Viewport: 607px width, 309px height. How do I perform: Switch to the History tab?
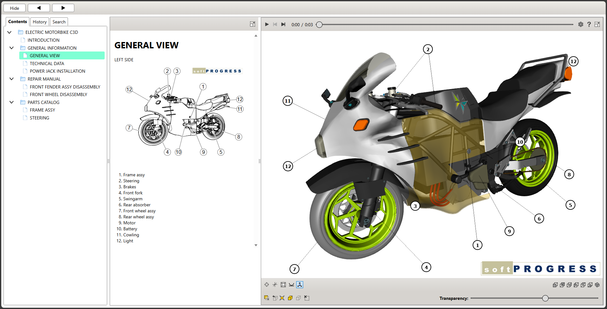(40, 22)
